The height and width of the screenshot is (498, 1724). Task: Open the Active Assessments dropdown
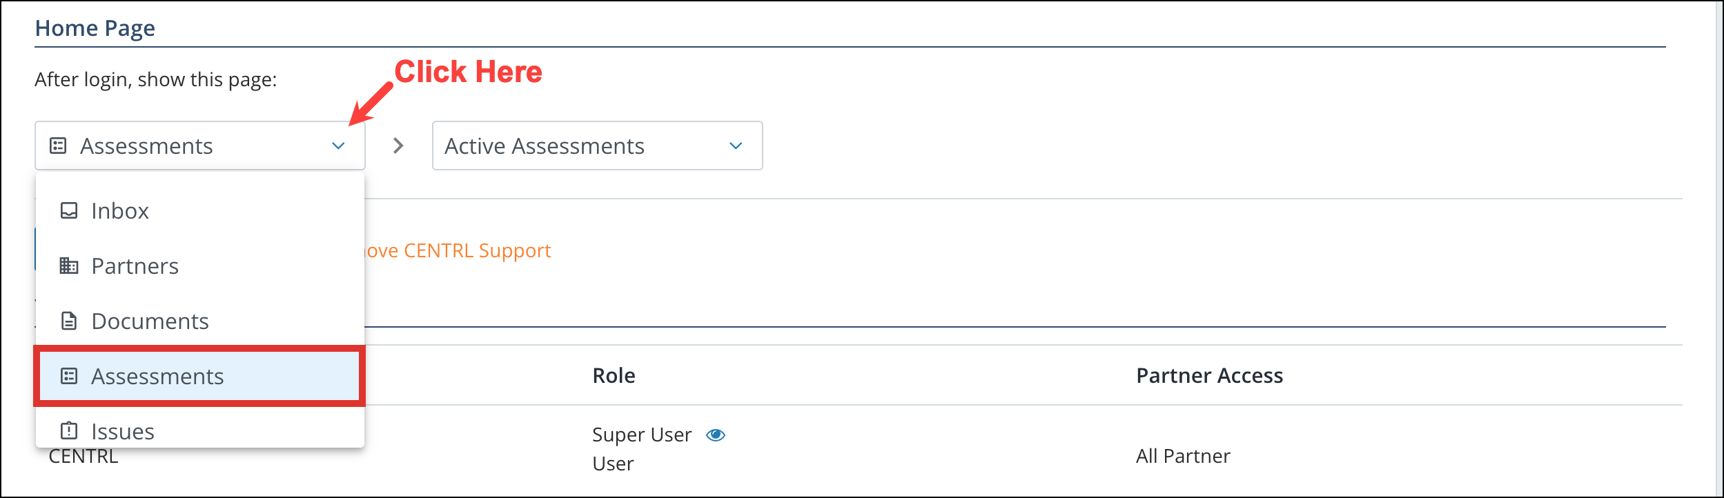pyautogui.click(x=596, y=146)
